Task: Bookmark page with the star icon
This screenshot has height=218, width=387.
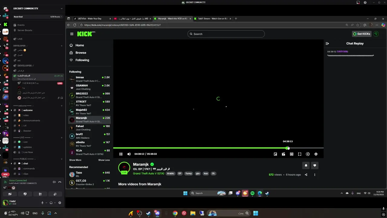Action: [x=358, y=25]
